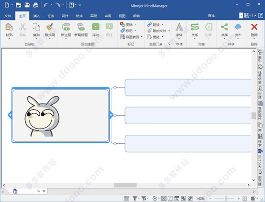Expand the 粘贴 paste dropdown arrow

coord(9,39)
